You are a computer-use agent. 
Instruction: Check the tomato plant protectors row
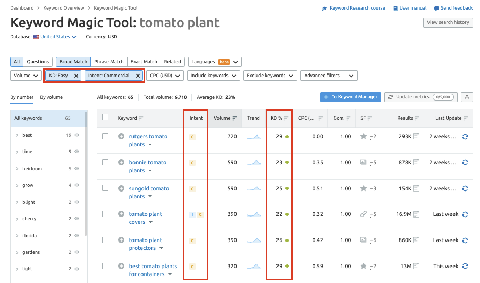[105, 240]
